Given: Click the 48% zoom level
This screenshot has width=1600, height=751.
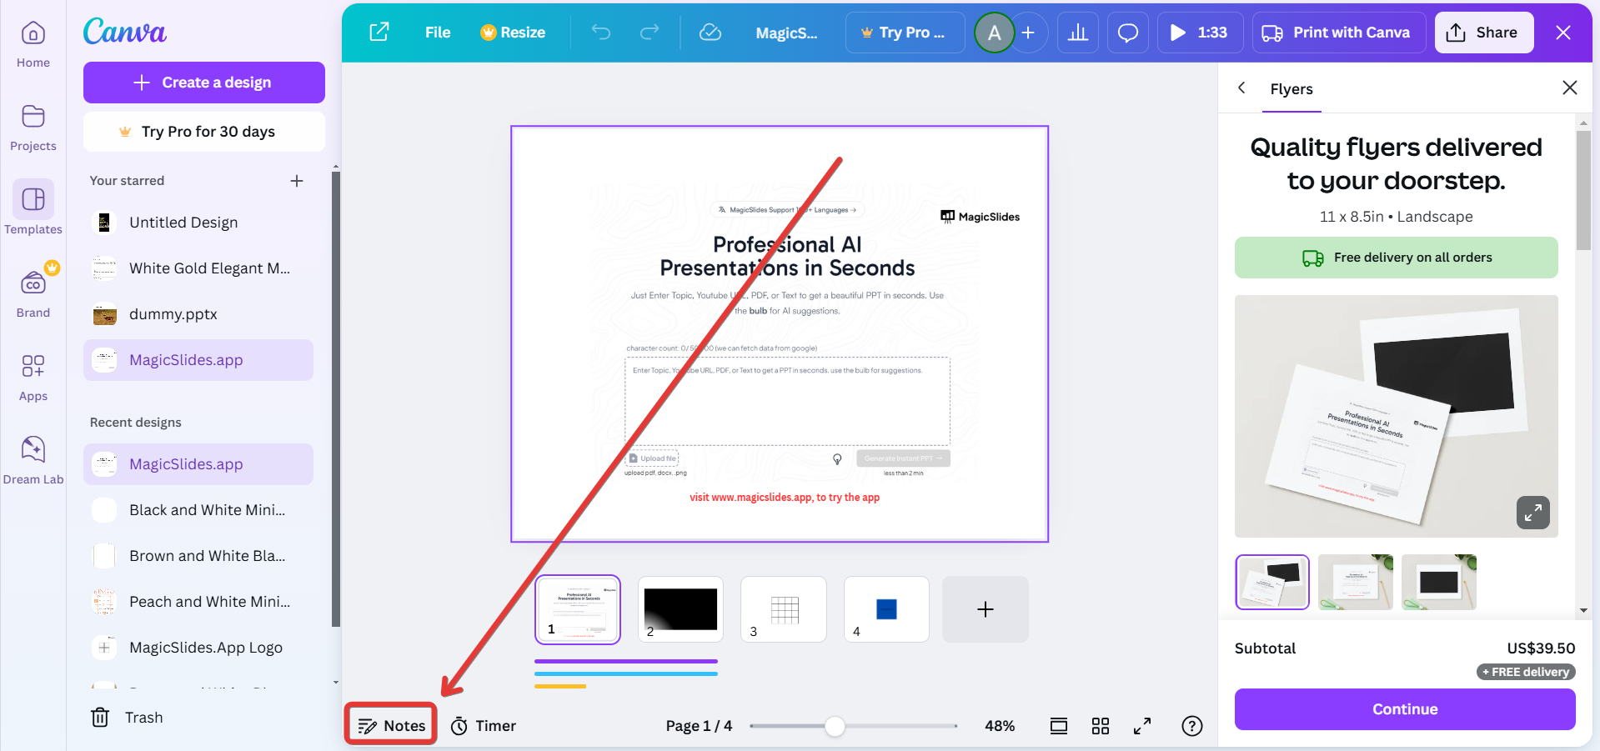Looking at the screenshot, I should (x=1000, y=726).
